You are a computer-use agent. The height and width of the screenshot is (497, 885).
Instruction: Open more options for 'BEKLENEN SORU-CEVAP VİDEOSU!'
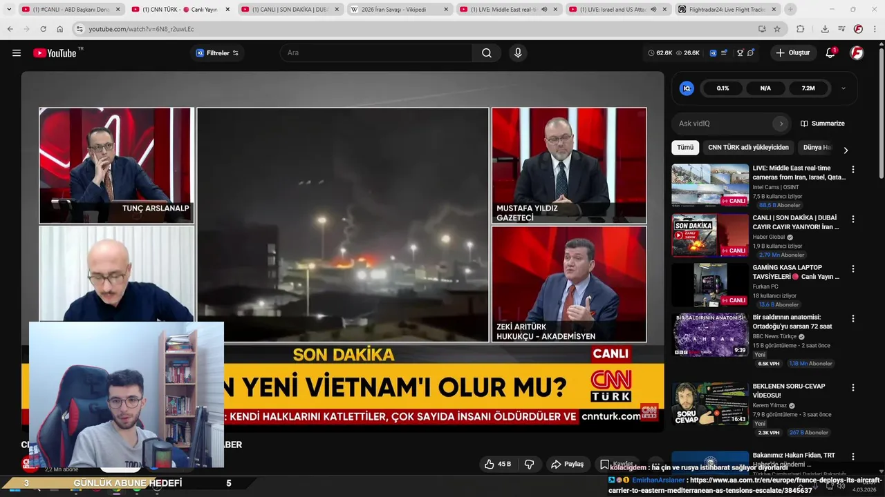pyautogui.click(x=853, y=387)
